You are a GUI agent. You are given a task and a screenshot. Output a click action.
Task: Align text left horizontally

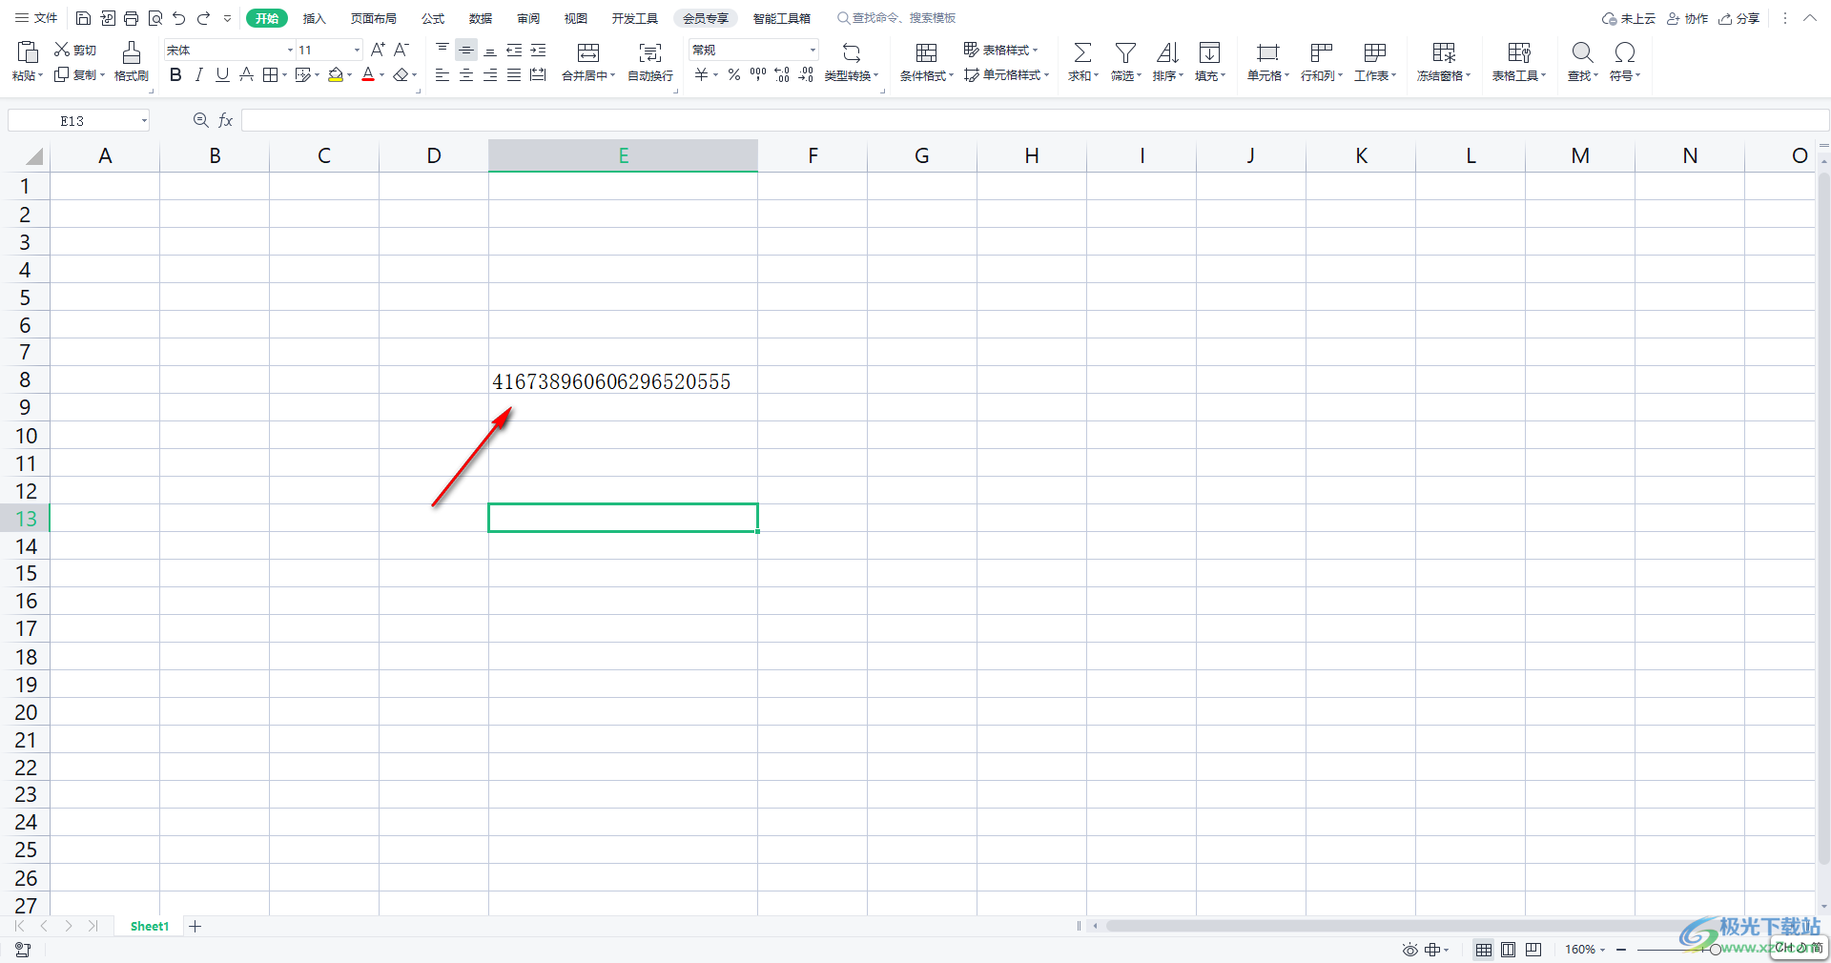[442, 74]
